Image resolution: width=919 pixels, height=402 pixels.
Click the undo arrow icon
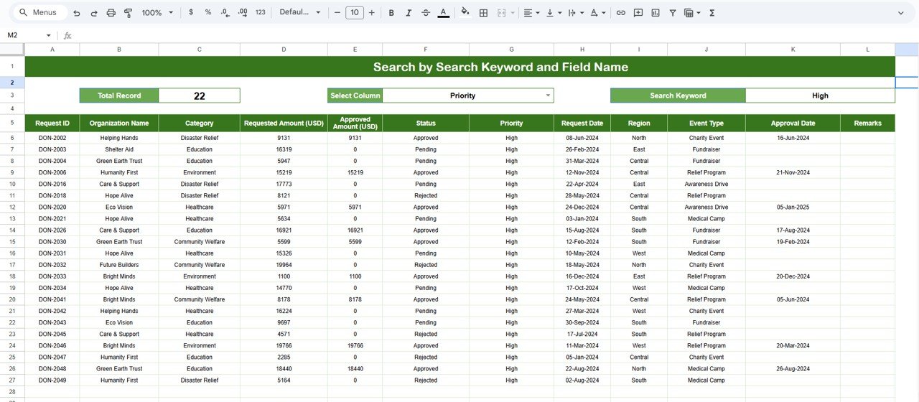[77, 13]
